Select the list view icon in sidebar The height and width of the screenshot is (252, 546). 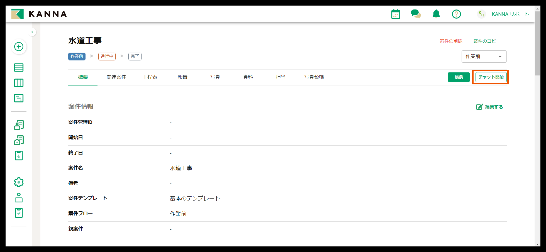tap(19, 67)
